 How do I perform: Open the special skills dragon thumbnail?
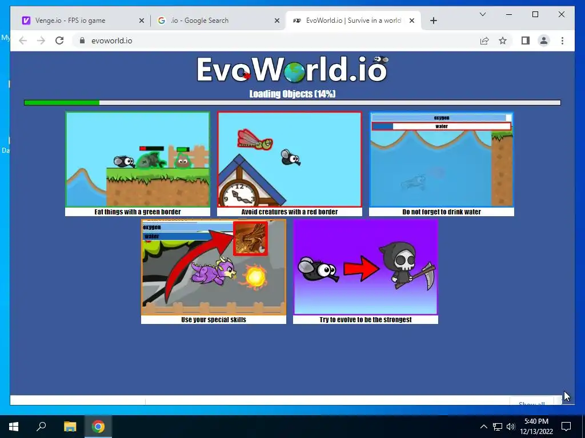coord(214,267)
